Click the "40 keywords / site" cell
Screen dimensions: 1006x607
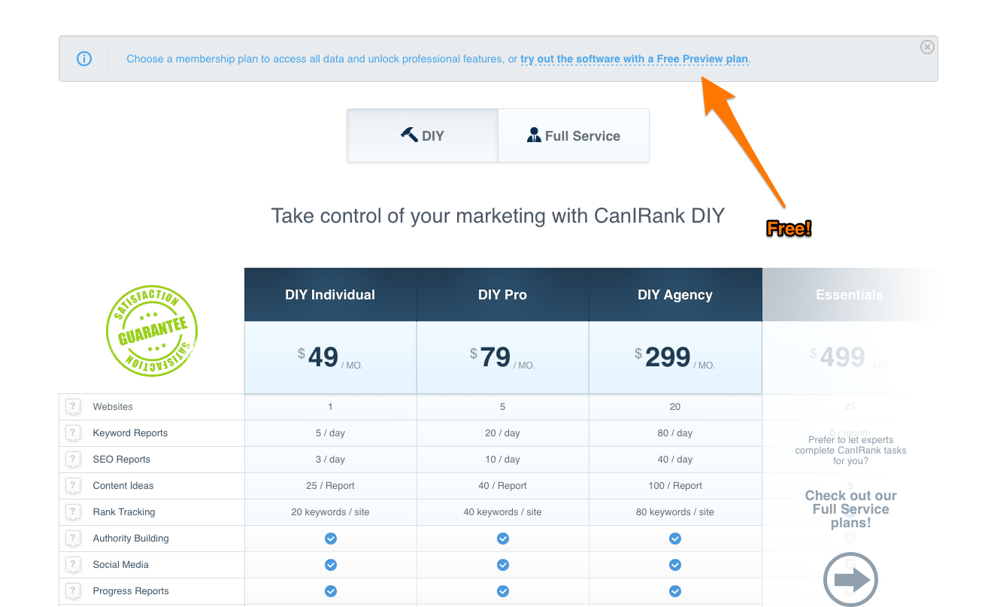[502, 512]
